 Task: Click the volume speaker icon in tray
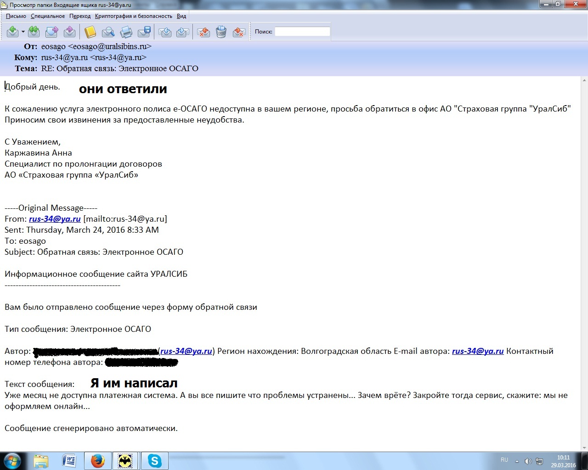point(528,461)
